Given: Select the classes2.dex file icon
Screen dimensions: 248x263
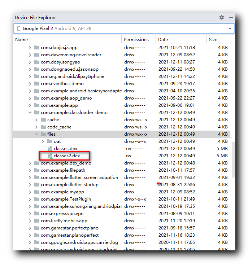Looking at the screenshot, I should pyautogui.click(x=50, y=156).
